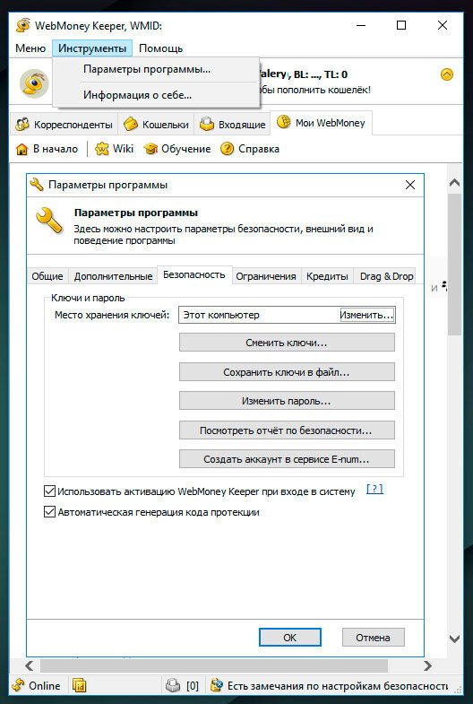Open the Помощь menu
Viewport: 473px width, 704px height.
160,48
